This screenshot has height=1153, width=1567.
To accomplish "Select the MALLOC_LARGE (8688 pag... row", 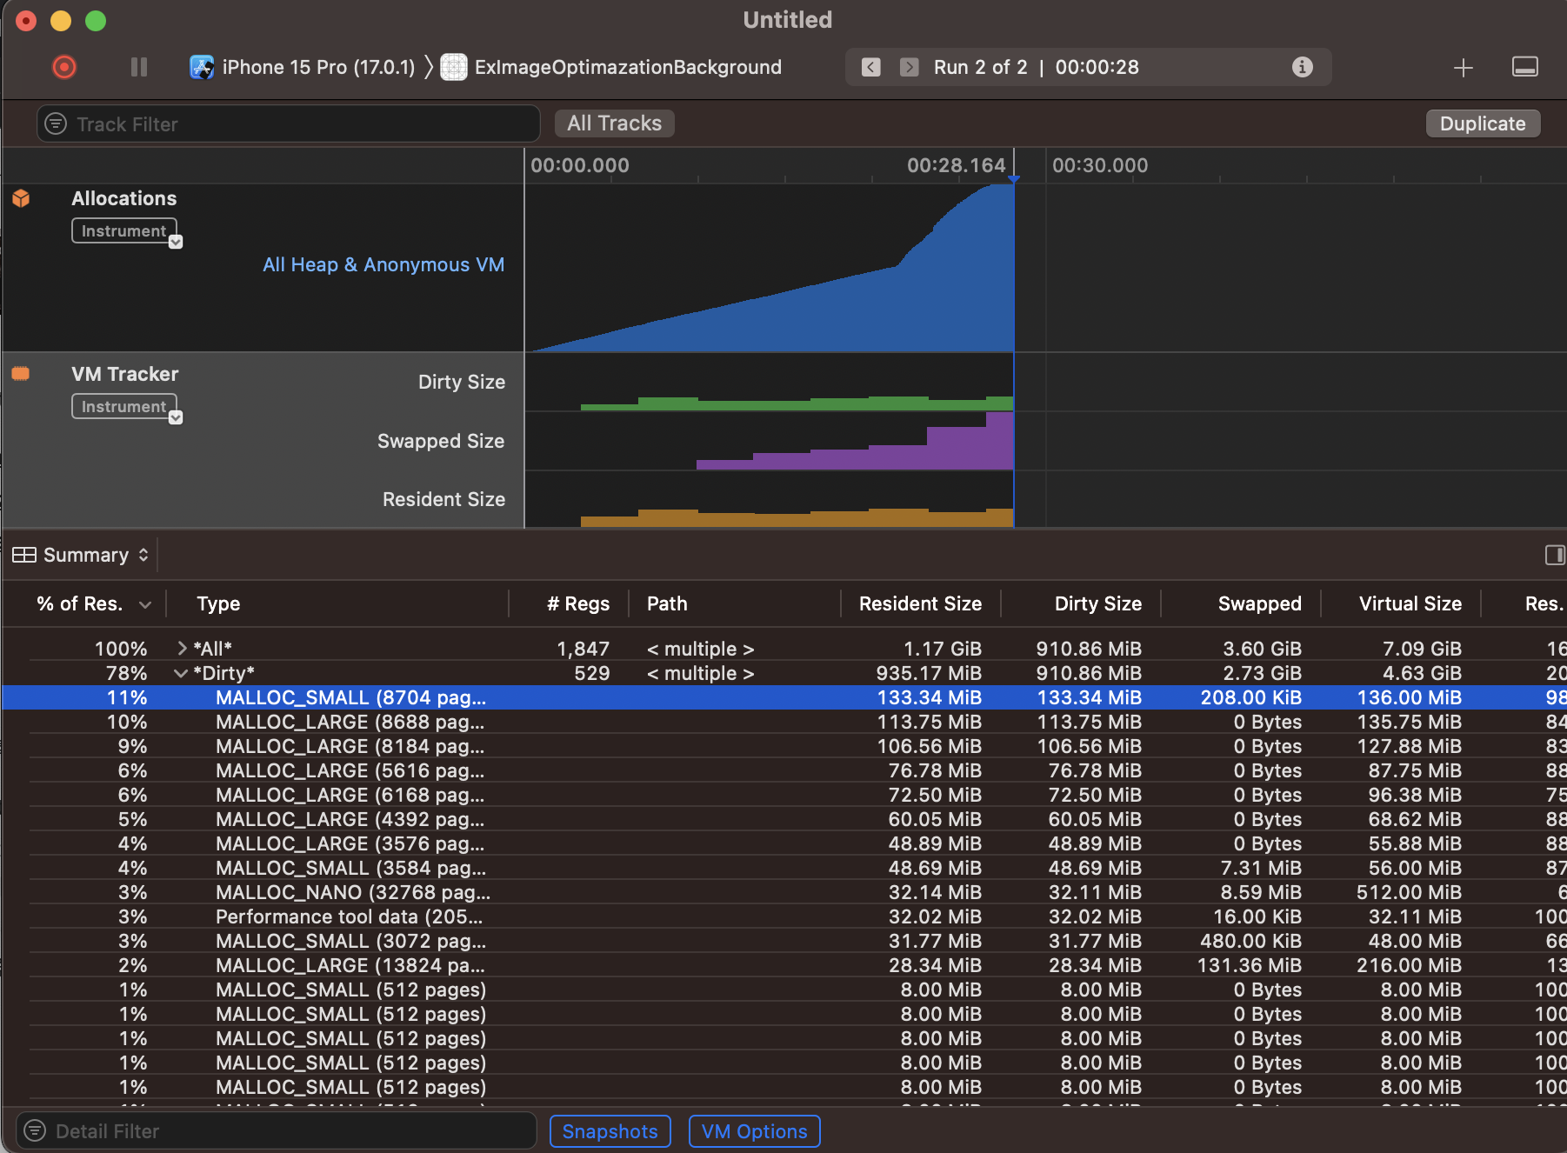I will (x=783, y=722).
